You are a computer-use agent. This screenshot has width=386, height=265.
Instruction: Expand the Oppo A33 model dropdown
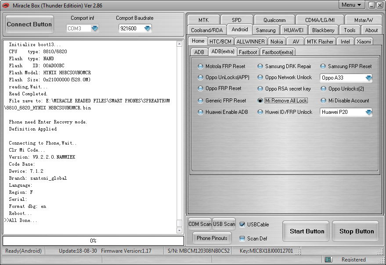point(368,78)
